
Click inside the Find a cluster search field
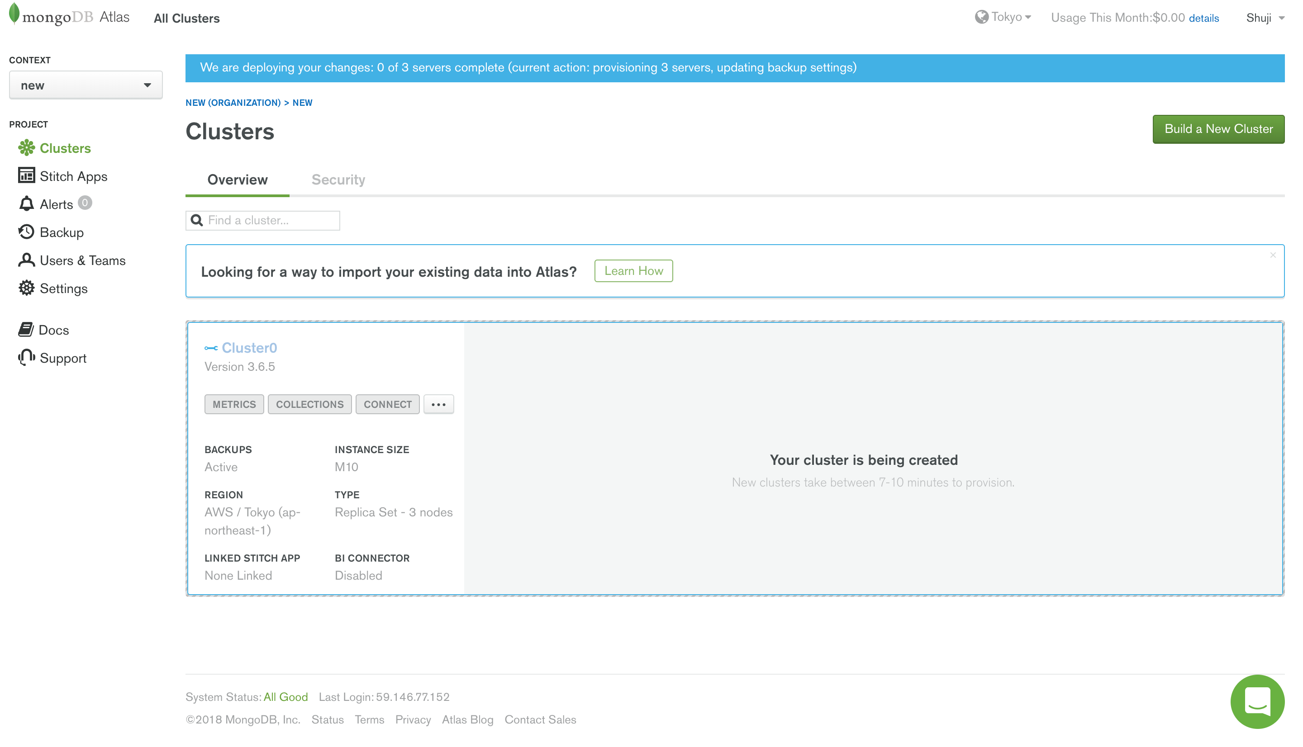tap(263, 220)
